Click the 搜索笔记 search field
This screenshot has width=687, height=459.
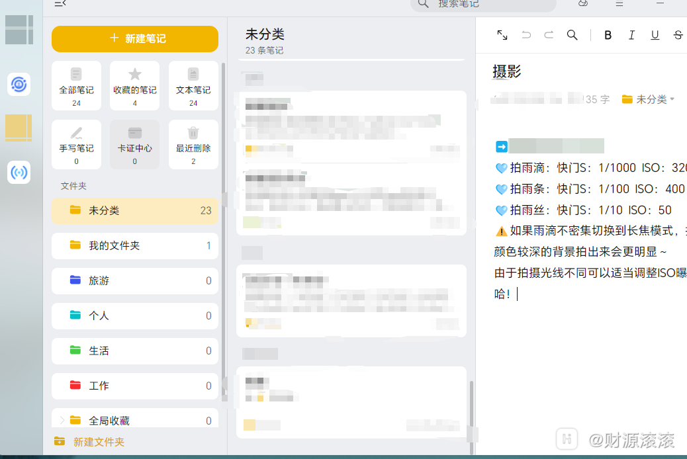pyautogui.click(x=490, y=4)
